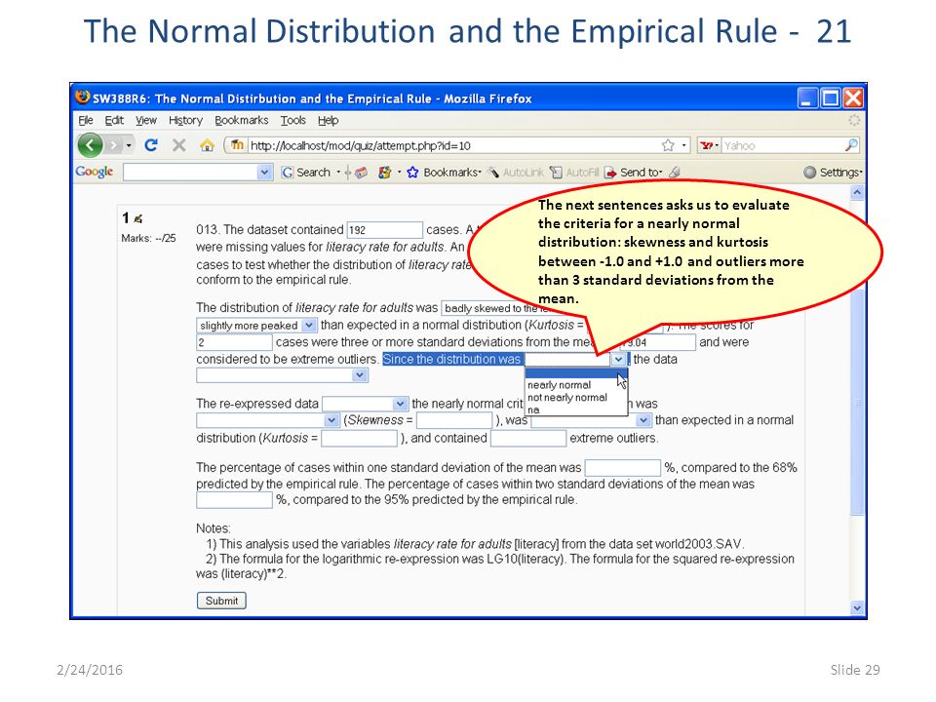Click the Yahoo search magnifier icon
Image resolution: width=936 pixels, height=702 pixels.
pyautogui.click(x=851, y=145)
